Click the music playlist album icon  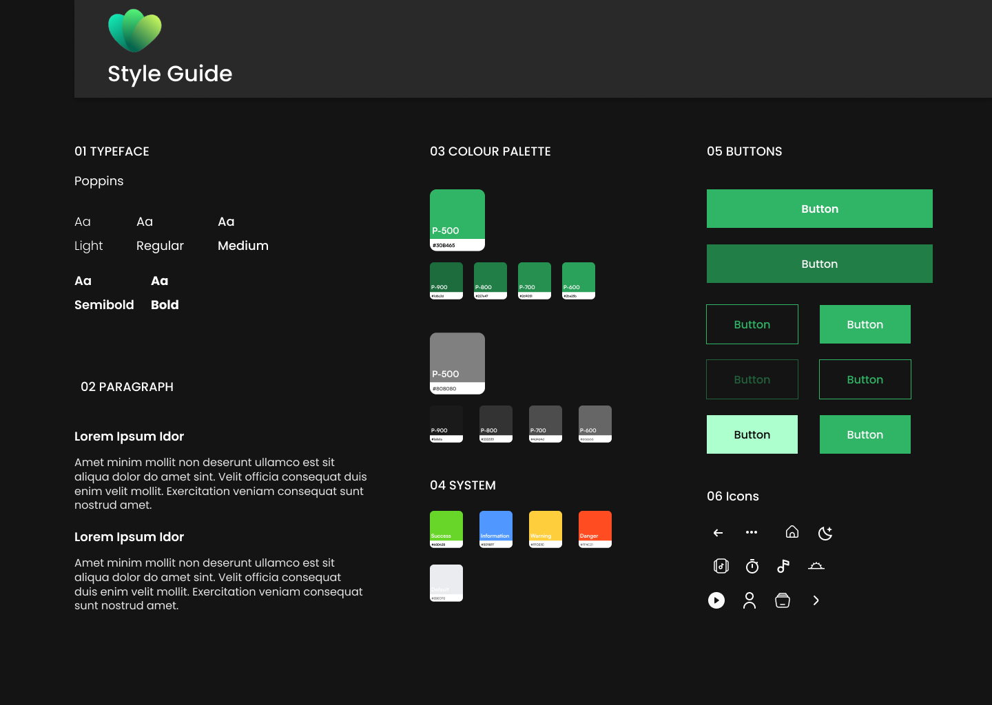[721, 566]
